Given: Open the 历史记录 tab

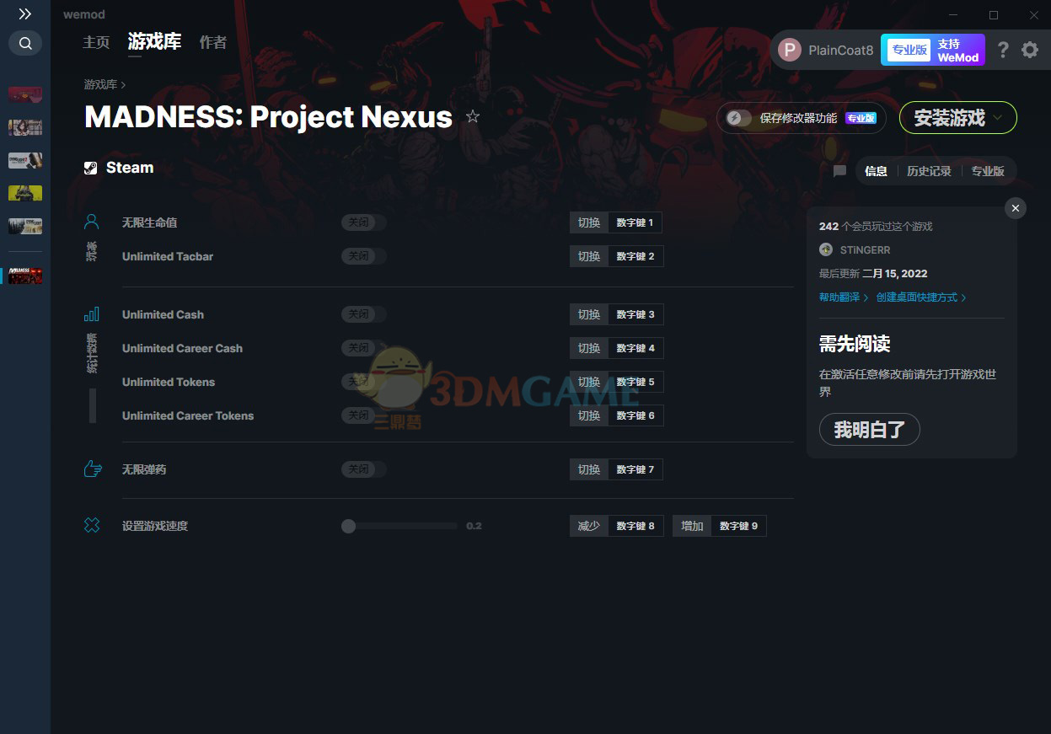Looking at the screenshot, I should 929,171.
